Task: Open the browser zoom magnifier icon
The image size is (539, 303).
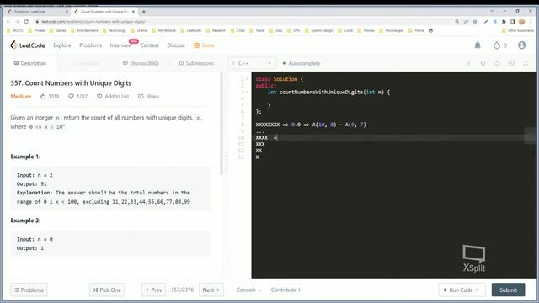Action: coord(457,21)
